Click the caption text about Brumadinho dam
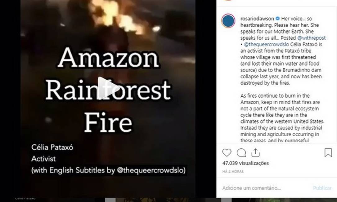337x202 pixels. click(281, 70)
